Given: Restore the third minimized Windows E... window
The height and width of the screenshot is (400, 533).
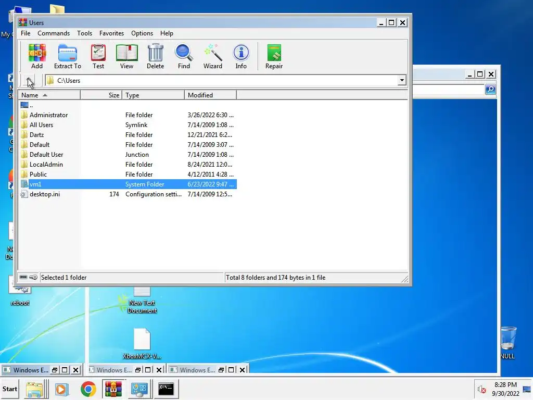Looking at the screenshot, I should [221, 370].
